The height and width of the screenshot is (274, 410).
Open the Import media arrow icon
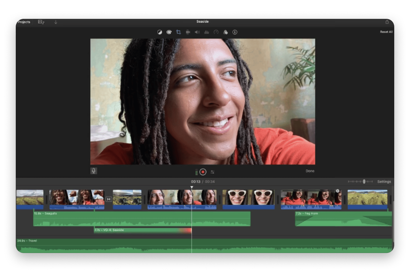55,22
